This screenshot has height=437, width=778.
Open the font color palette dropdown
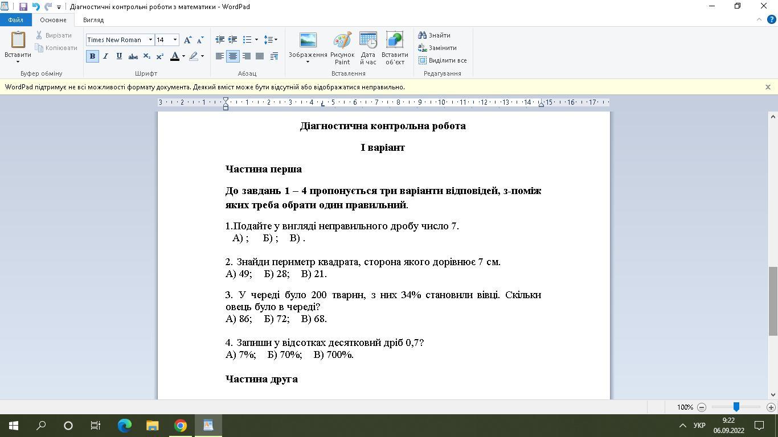point(183,56)
